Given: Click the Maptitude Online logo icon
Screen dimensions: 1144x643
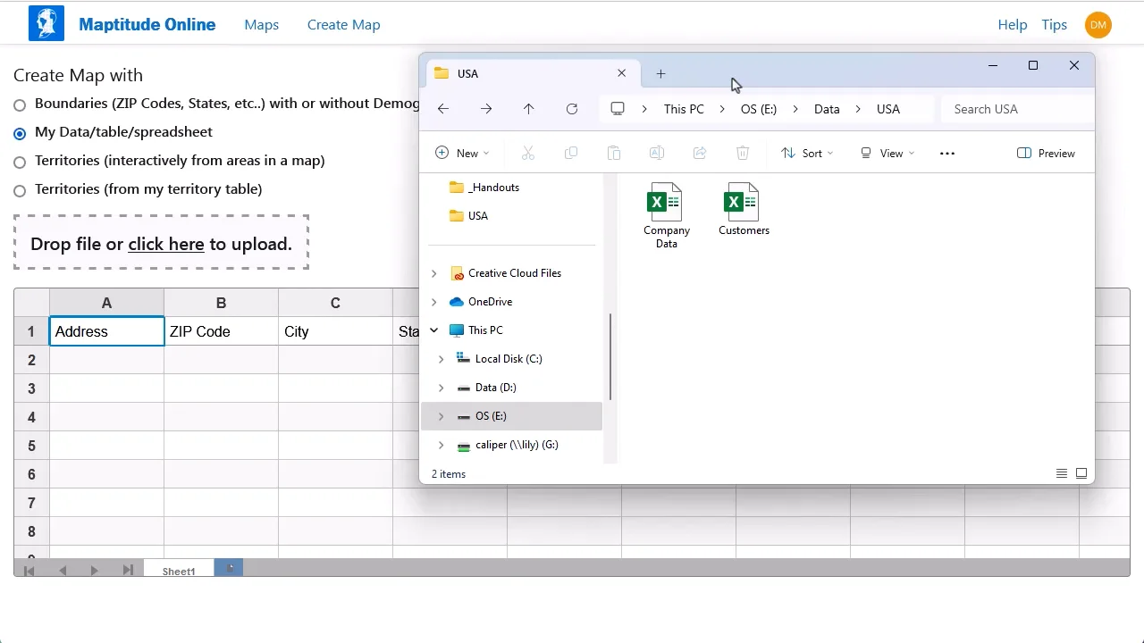Looking at the screenshot, I should click(46, 23).
